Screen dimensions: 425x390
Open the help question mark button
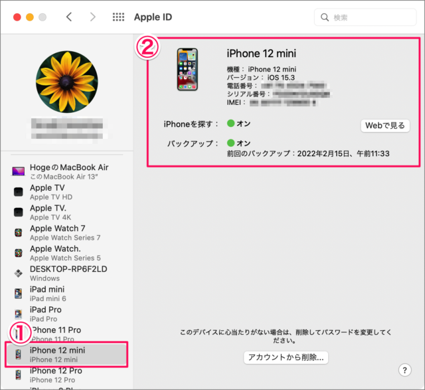(404, 370)
